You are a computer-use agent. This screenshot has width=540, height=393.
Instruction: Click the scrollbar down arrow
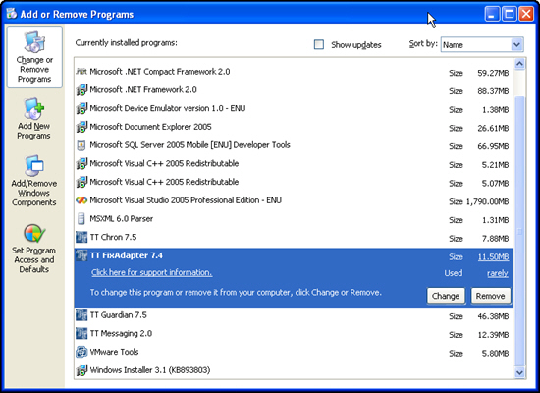519,372
